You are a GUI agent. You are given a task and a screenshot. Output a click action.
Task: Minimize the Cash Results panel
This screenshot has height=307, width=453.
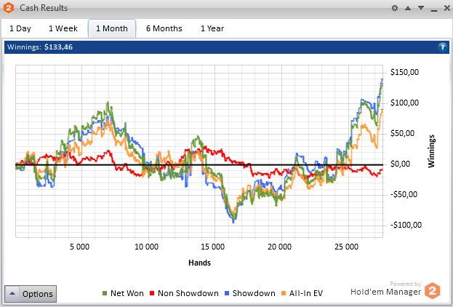[434, 9]
